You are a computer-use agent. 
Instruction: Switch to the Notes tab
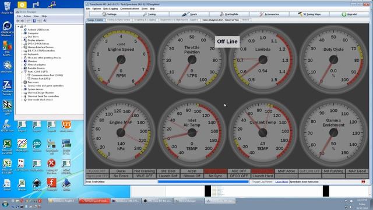click(x=246, y=20)
